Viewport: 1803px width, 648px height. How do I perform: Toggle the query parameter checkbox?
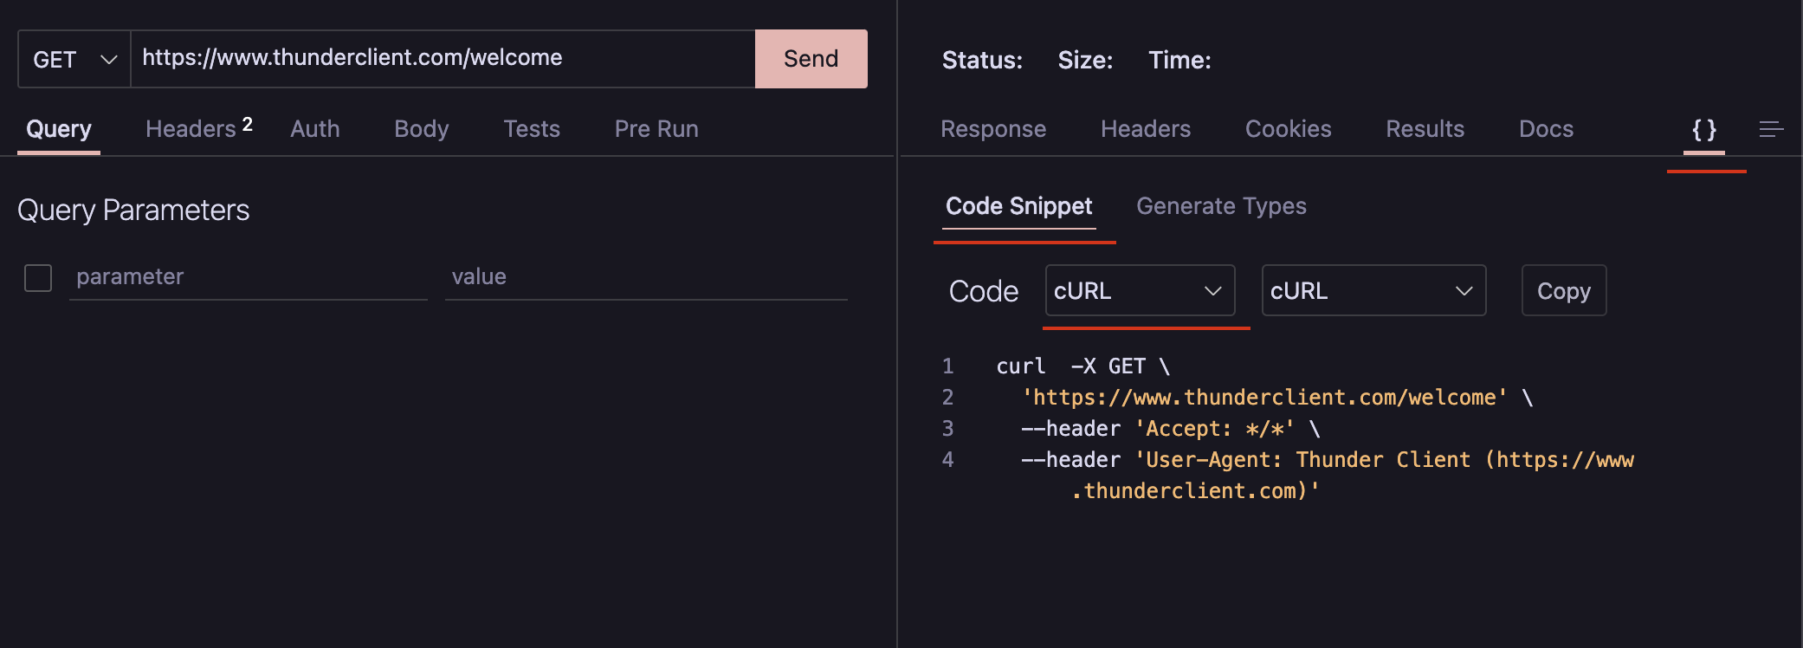click(x=38, y=278)
